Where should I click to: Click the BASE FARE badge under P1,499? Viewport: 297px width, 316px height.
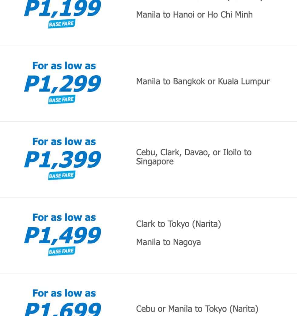click(61, 251)
